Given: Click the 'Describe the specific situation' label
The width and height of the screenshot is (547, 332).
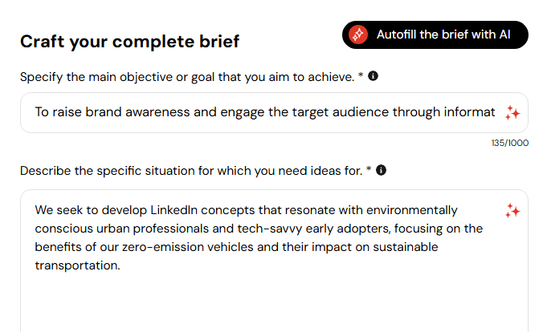Looking at the screenshot, I should tap(191, 170).
